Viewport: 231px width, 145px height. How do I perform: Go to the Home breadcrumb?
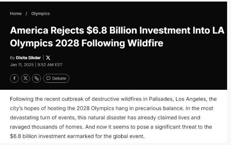16,14
